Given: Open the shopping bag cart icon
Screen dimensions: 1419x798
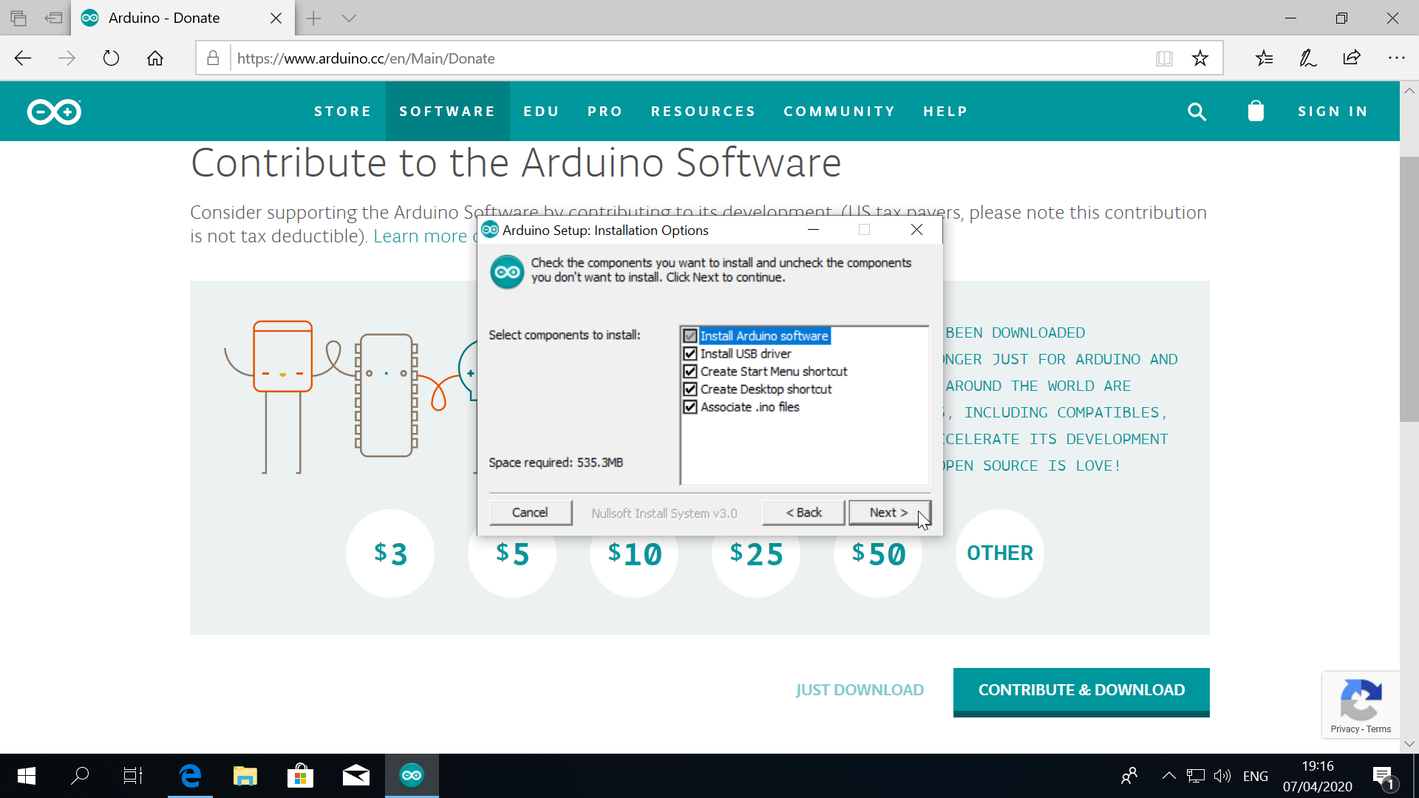Looking at the screenshot, I should [x=1256, y=111].
